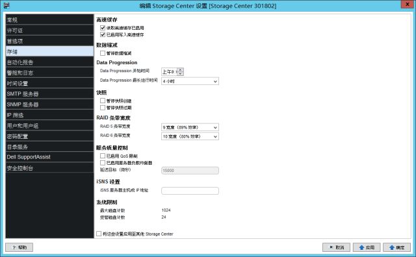Close the Storage Center settings dialog
This screenshot has height=257, width=416.
pyautogui.click(x=408, y=5)
